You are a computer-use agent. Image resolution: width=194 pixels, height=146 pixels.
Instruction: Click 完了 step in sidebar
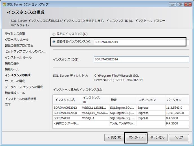(x=8, y=105)
